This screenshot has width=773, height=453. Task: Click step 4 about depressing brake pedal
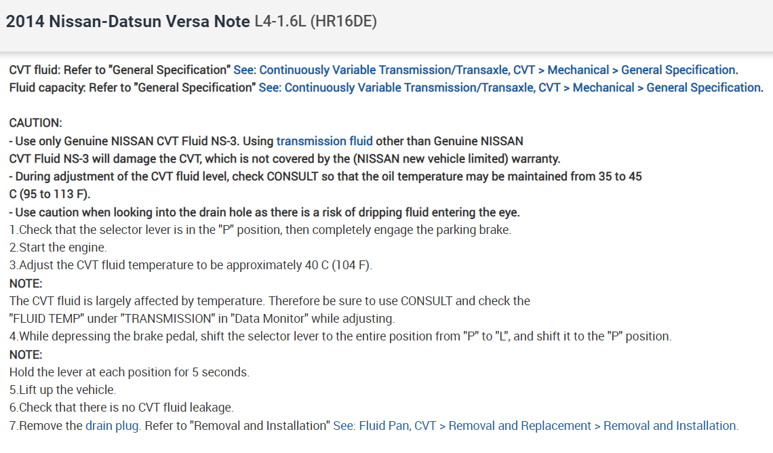click(x=340, y=336)
